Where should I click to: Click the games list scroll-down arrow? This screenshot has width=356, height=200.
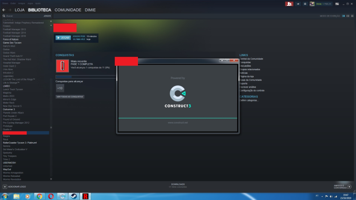pyautogui.click(x=51, y=179)
